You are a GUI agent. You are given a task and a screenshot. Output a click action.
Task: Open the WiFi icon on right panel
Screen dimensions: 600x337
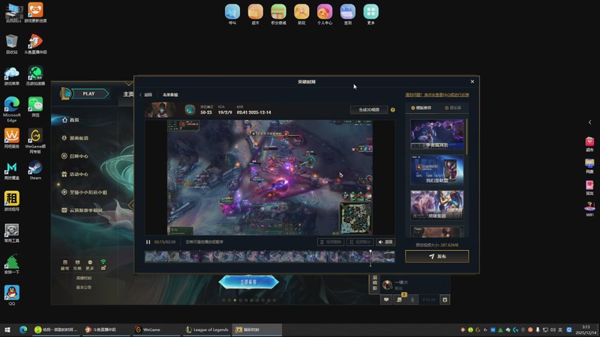tap(589, 210)
